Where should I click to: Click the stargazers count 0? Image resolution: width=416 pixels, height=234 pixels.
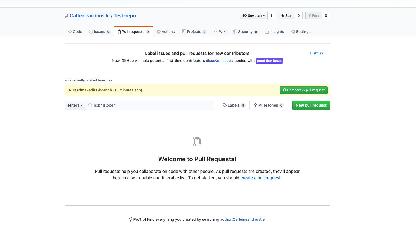(299, 16)
